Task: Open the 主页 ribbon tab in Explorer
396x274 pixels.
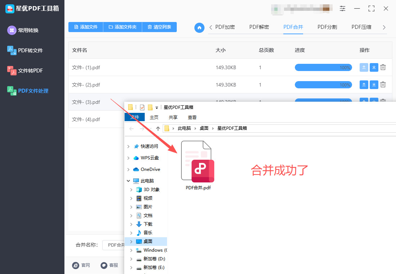Action: 154,118
